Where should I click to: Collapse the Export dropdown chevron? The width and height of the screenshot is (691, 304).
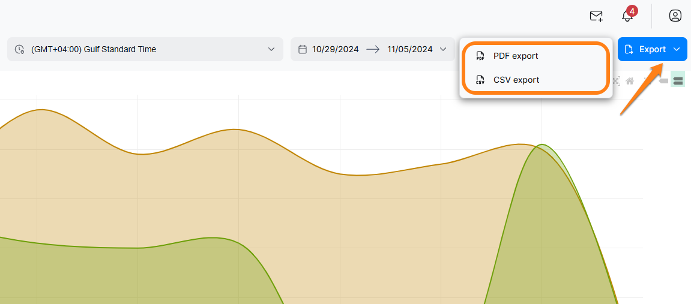[677, 49]
